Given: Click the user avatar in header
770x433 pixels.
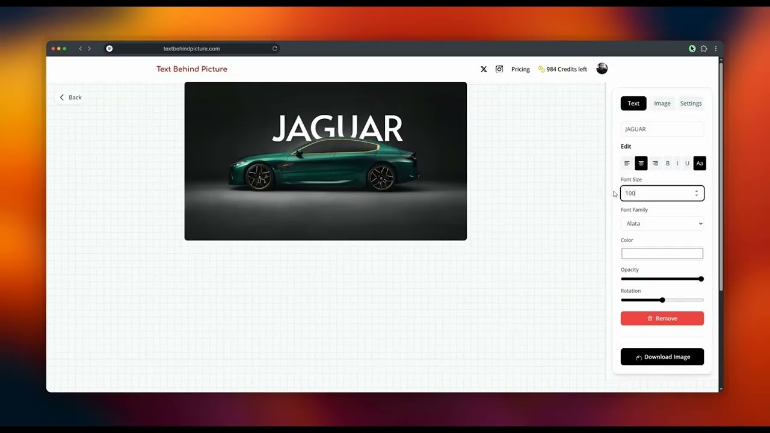Looking at the screenshot, I should click(x=602, y=69).
